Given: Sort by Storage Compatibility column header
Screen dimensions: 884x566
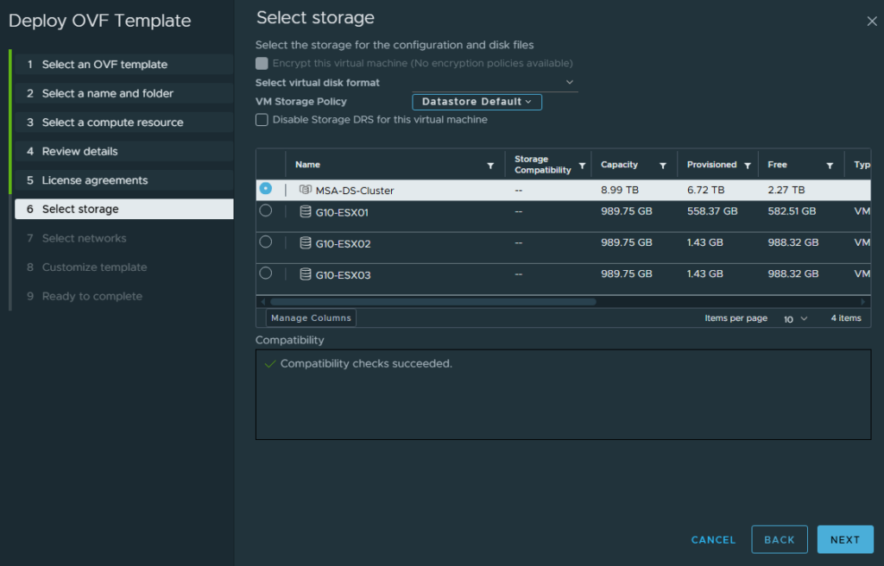Looking at the screenshot, I should point(542,165).
